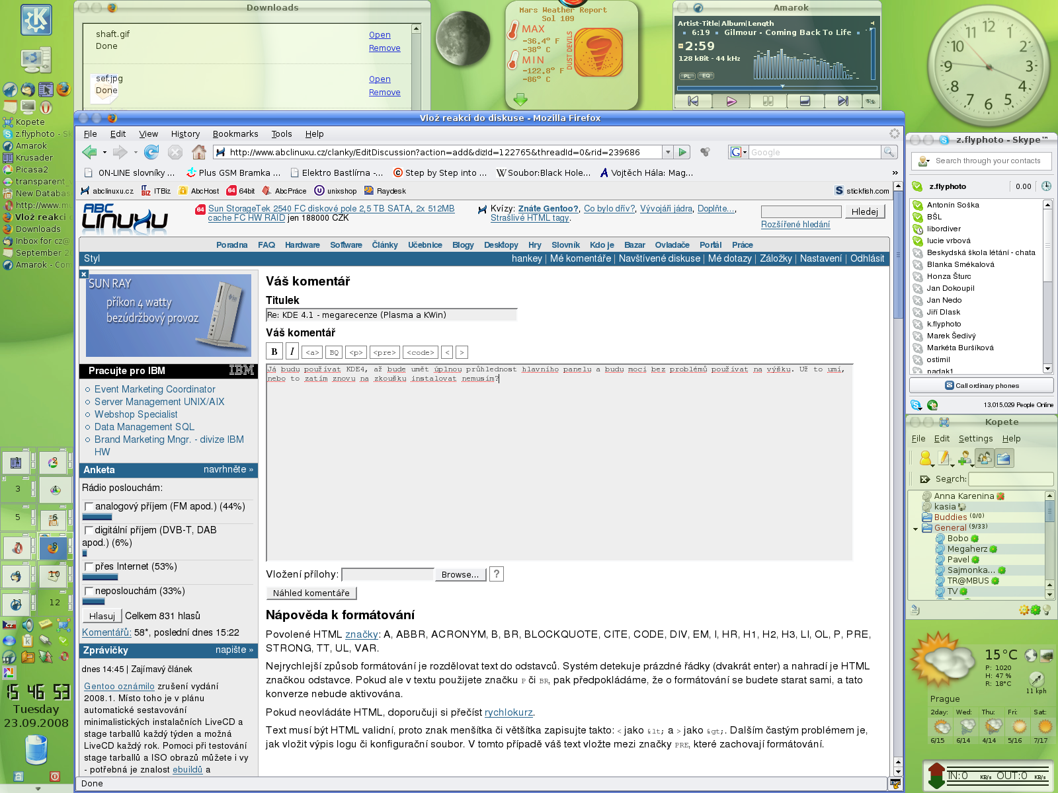Show more bookmarks chevron in toolbar
The width and height of the screenshot is (1058, 793).
(895, 172)
